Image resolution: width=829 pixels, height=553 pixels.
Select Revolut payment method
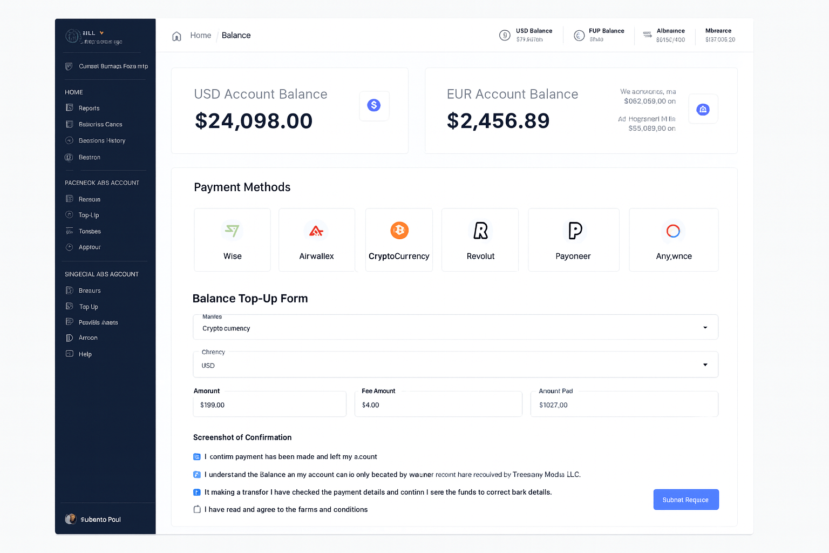pos(480,240)
